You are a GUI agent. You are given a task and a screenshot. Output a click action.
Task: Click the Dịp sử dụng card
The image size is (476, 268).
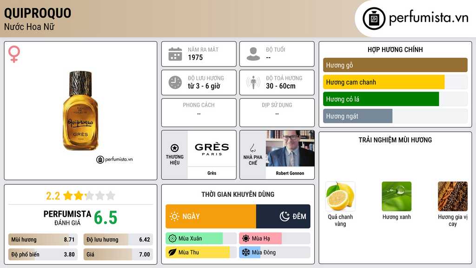[x=277, y=113]
